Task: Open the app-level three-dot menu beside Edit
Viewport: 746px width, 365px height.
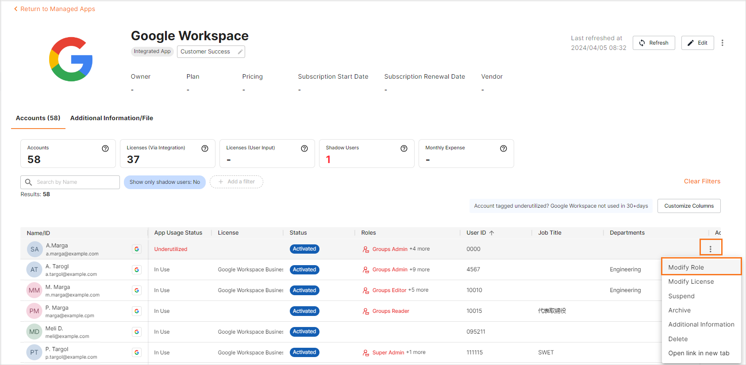Action: (722, 43)
